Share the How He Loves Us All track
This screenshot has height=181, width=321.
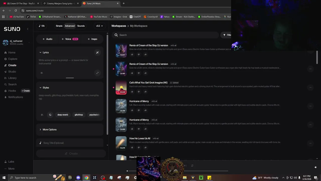click(x=145, y=148)
